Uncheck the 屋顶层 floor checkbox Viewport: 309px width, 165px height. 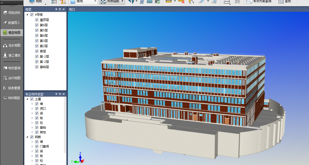[37, 20]
